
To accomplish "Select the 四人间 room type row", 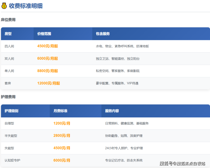I will [9, 46].
